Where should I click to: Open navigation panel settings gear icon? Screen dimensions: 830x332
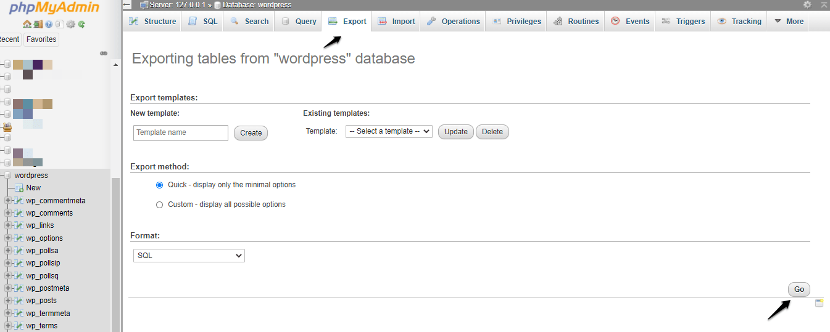70,24
